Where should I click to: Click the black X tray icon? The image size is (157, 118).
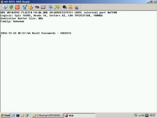[x=147, y=115]
